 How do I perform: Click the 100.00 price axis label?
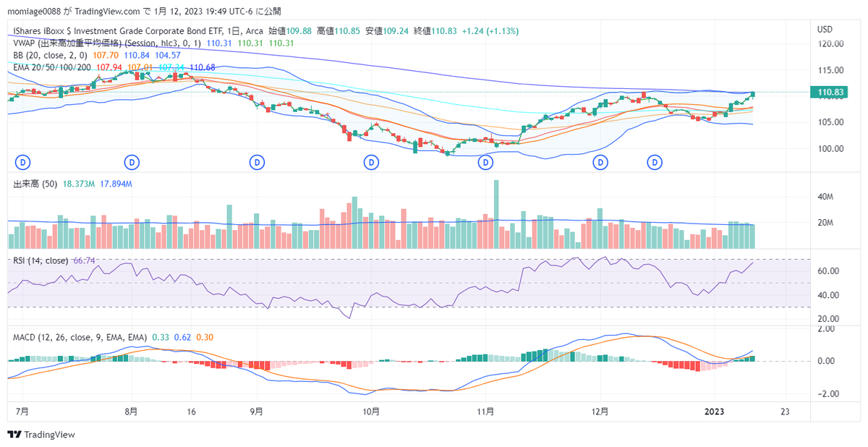pyautogui.click(x=830, y=149)
